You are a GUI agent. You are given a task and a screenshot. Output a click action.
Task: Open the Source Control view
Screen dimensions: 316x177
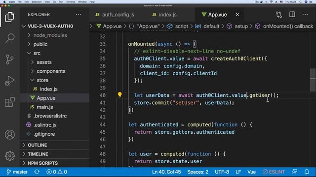pos(9,59)
